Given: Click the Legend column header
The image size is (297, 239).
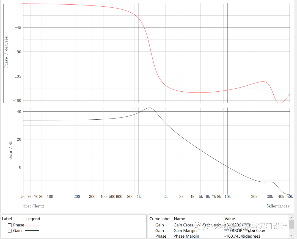Looking at the screenshot, I should 33,219.
